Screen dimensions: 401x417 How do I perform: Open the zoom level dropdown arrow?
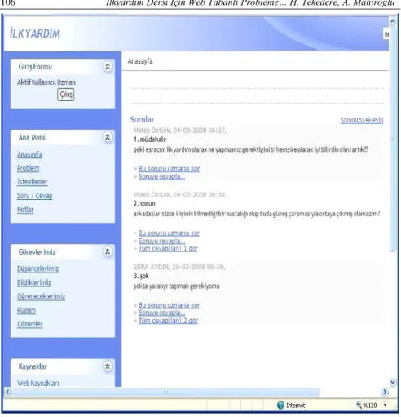pos(385,406)
